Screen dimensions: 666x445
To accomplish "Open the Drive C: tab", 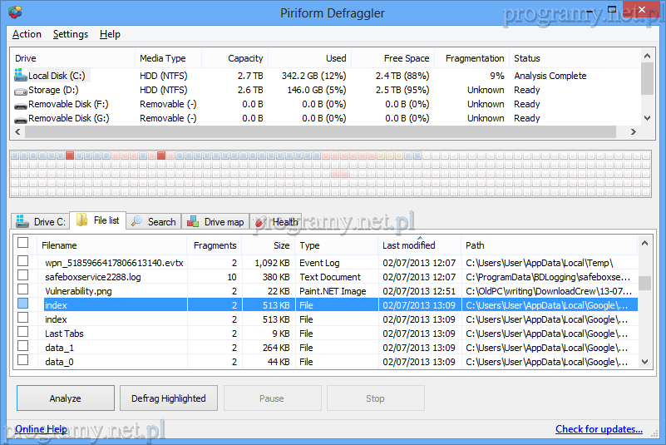I will (41, 222).
